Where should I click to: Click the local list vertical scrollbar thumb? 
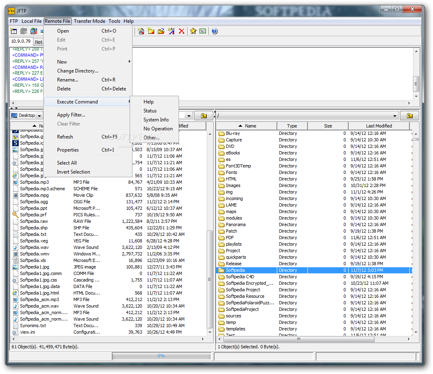(x=210, y=279)
